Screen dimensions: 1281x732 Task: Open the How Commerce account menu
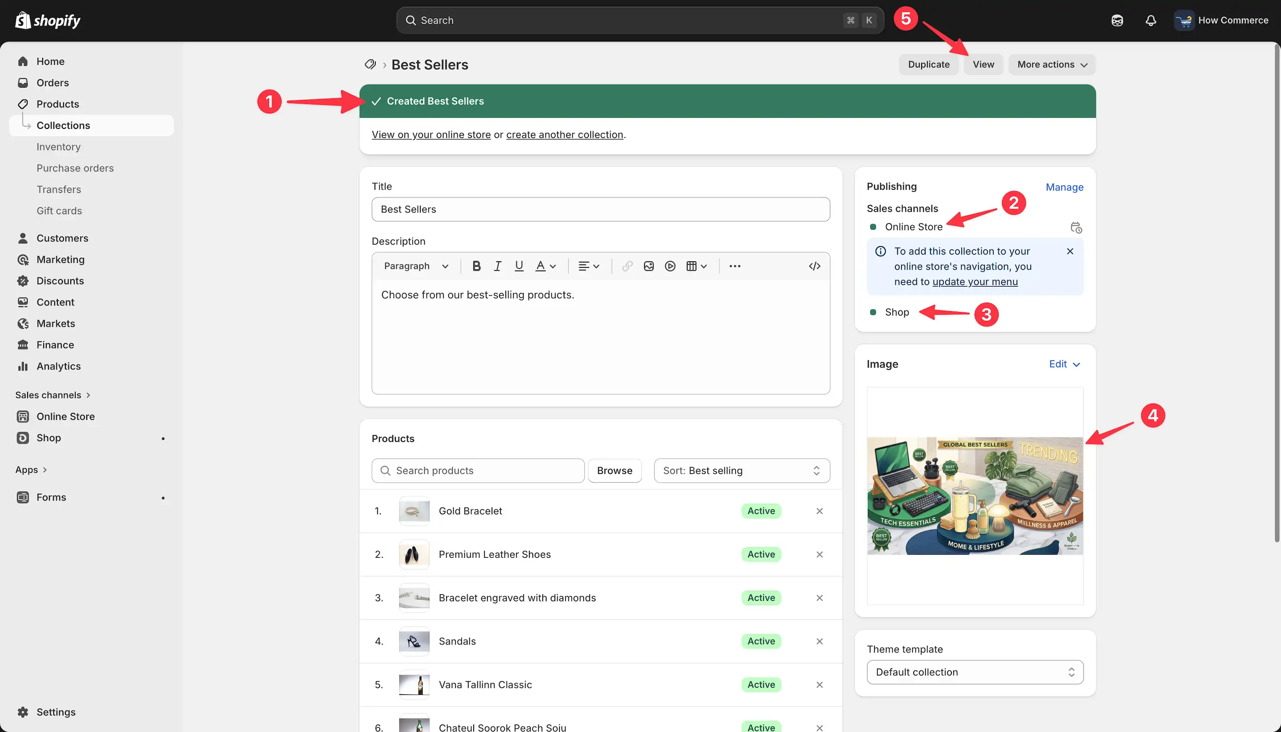pyautogui.click(x=1222, y=20)
